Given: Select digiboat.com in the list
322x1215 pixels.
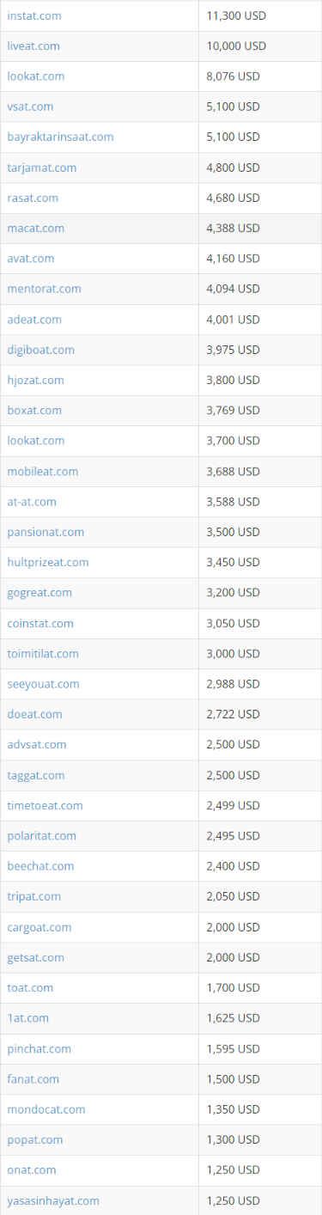Looking at the screenshot, I should [40, 350].
